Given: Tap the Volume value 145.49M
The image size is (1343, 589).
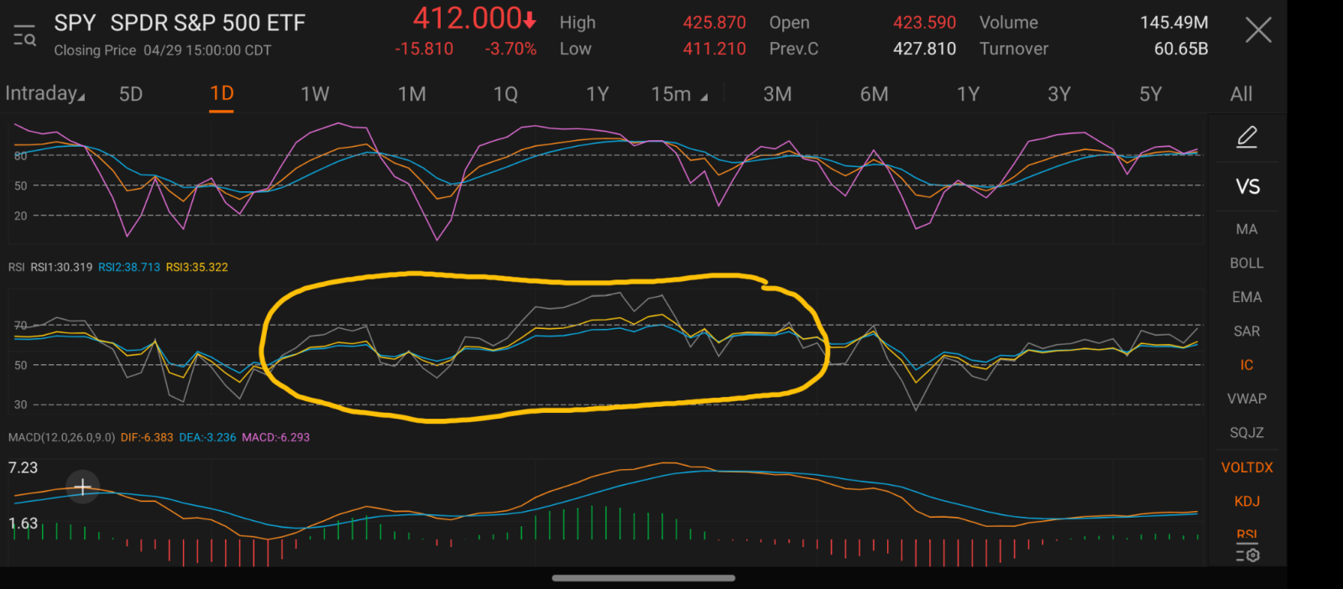Looking at the screenshot, I should (1173, 23).
